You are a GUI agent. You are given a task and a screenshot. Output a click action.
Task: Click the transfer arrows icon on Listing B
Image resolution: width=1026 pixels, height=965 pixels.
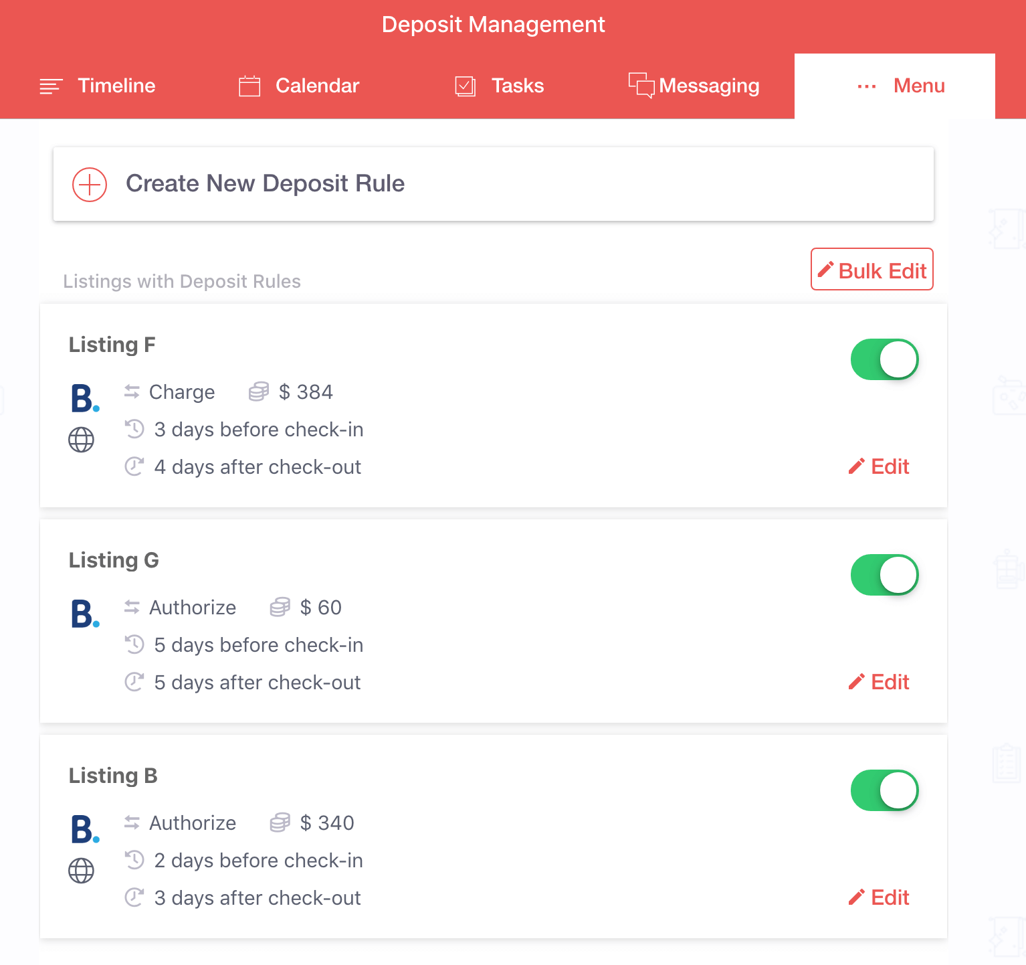pos(132,823)
